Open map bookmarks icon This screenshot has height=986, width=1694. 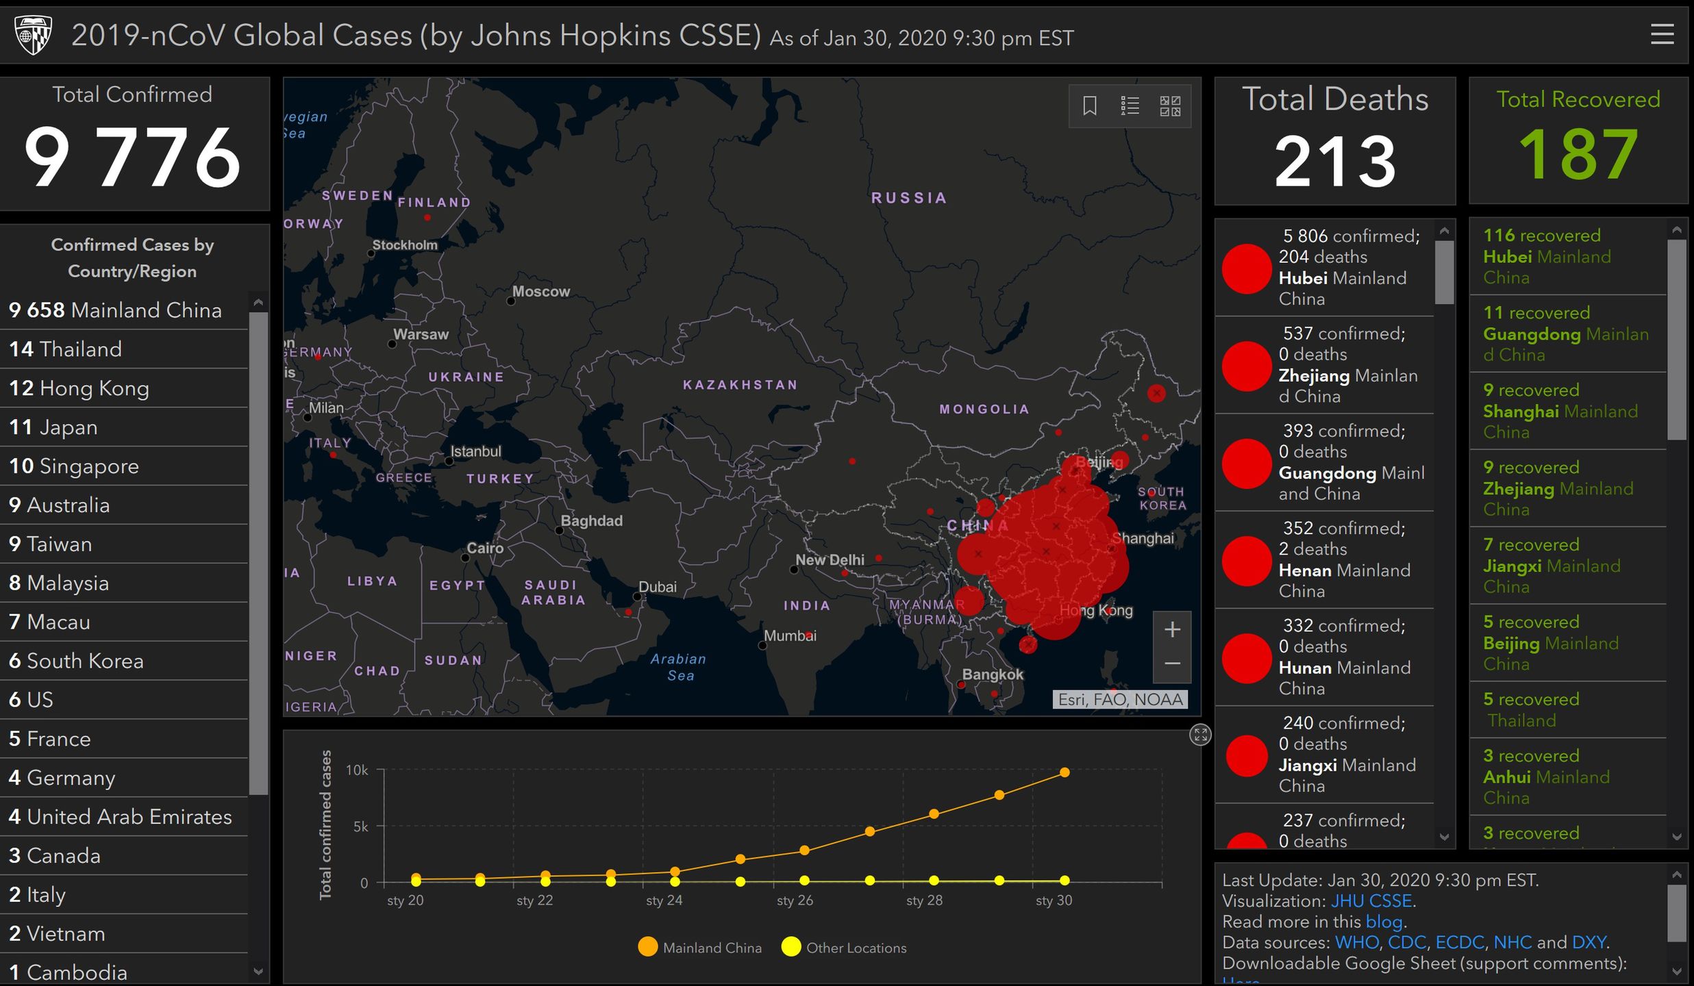click(x=1090, y=106)
